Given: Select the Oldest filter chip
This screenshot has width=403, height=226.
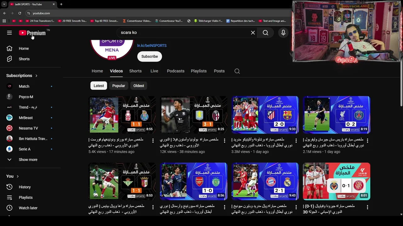Looking at the screenshot, I should [139, 86].
